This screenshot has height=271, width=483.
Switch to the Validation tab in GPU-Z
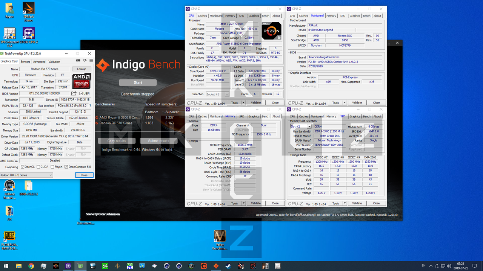point(54,62)
